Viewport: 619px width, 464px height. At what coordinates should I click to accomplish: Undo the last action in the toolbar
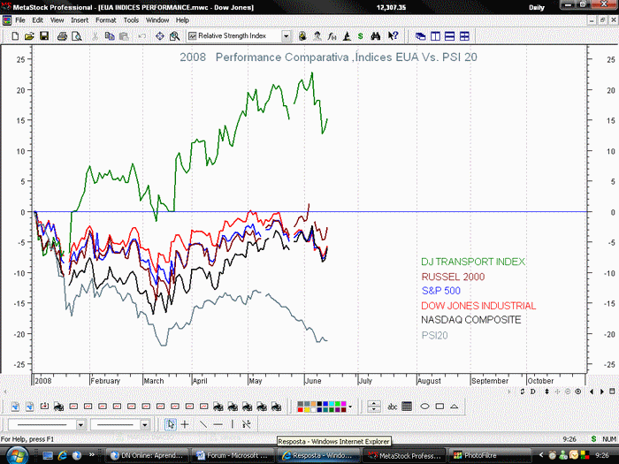click(x=141, y=36)
